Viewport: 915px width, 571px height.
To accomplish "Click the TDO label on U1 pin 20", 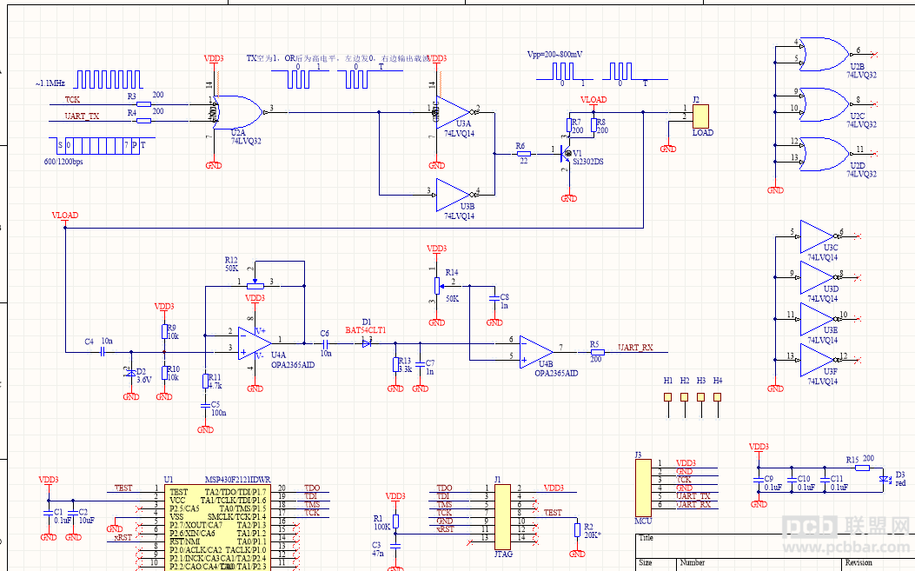I will point(312,488).
